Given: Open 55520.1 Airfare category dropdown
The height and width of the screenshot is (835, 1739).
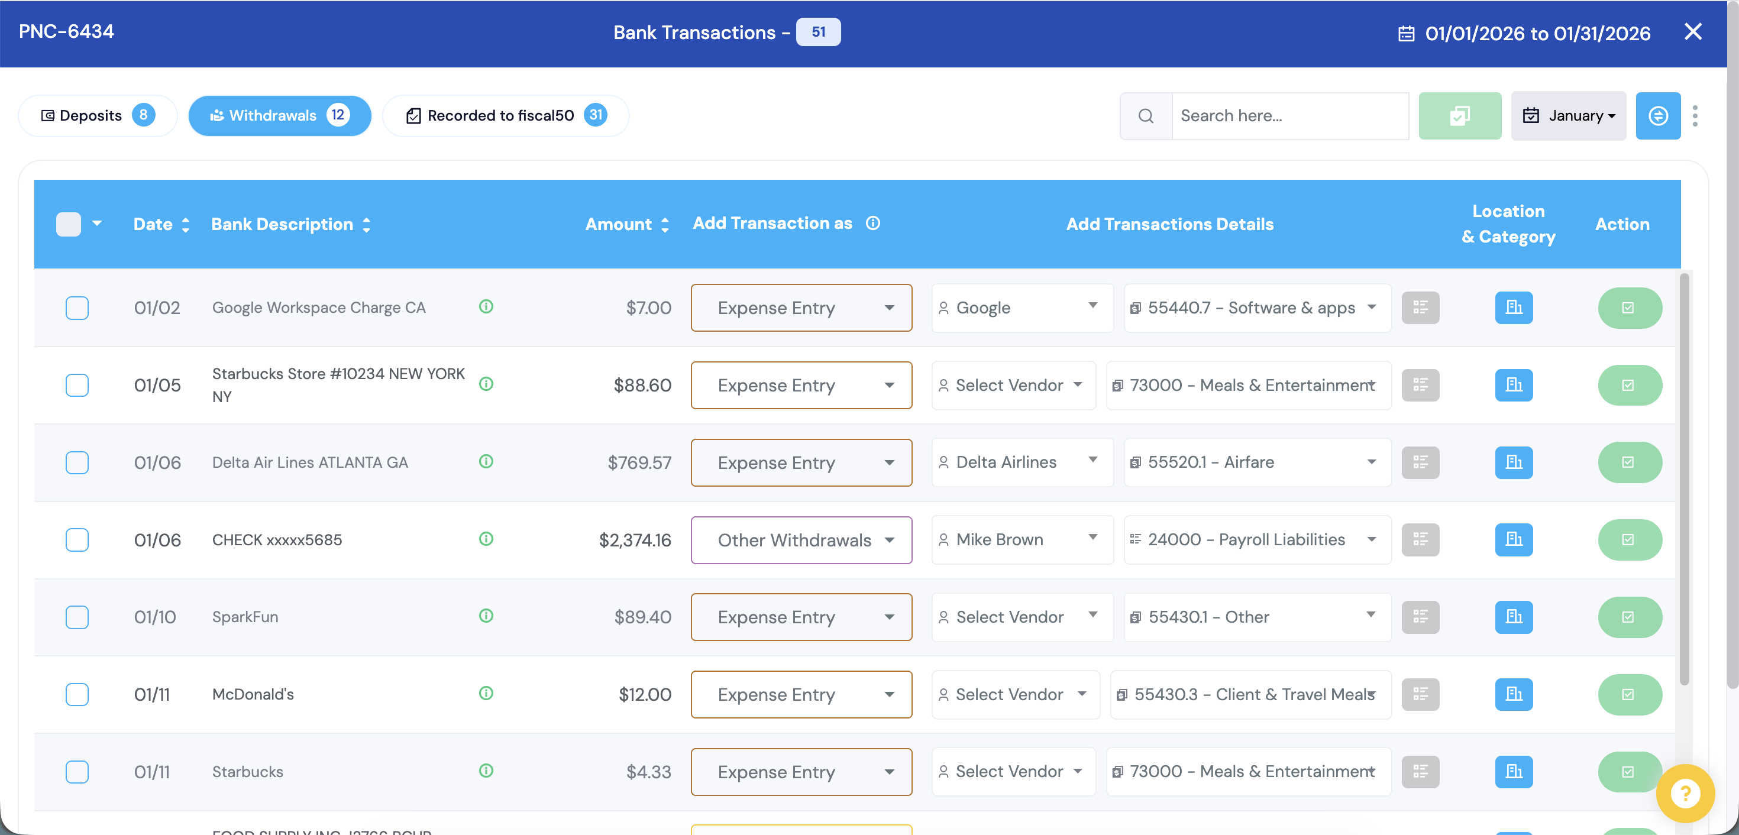Looking at the screenshot, I should 1257,462.
